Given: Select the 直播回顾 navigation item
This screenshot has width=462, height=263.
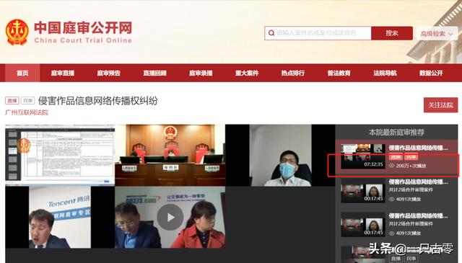Looking at the screenshot, I should tap(155, 73).
